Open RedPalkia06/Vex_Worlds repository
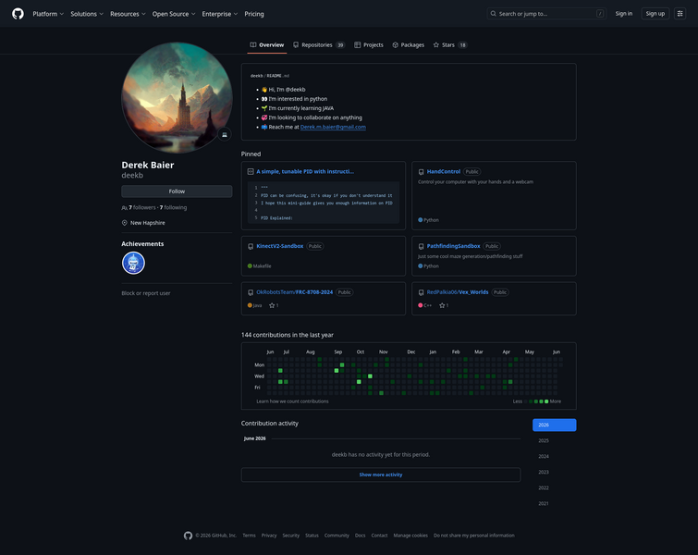The width and height of the screenshot is (698, 555). 458,292
